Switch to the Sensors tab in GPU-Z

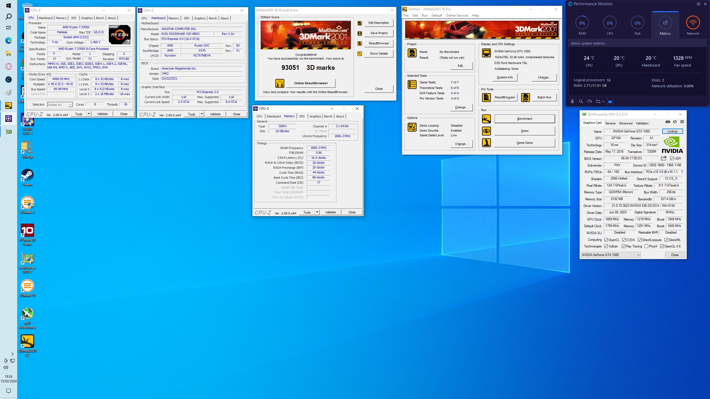610,123
